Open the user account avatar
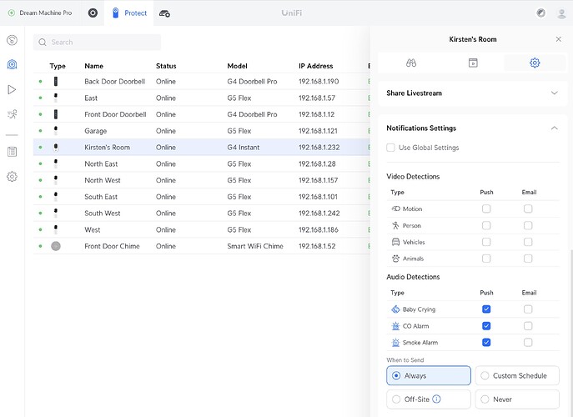 click(x=560, y=13)
